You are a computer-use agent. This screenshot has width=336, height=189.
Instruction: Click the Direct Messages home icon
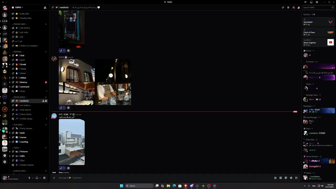[5, 8]
